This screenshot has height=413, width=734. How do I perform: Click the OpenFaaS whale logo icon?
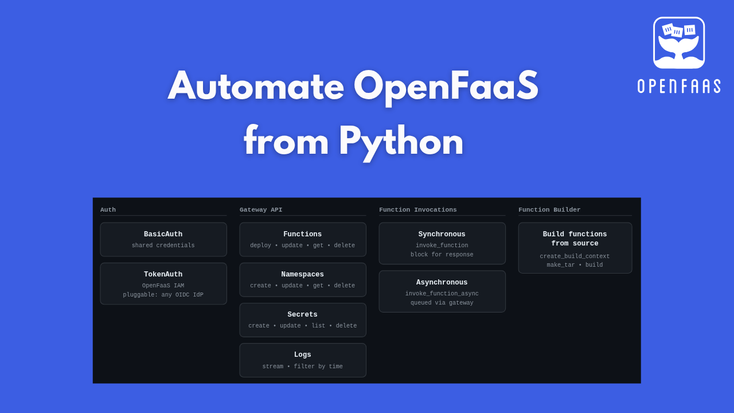(x=679, y=43)
